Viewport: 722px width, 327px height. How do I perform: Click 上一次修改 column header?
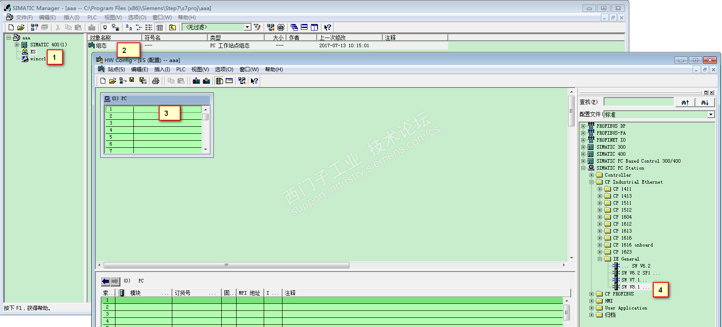[349, 38]
